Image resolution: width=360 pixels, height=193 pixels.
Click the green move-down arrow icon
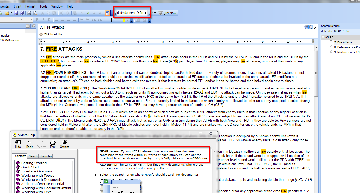[88, 13]
